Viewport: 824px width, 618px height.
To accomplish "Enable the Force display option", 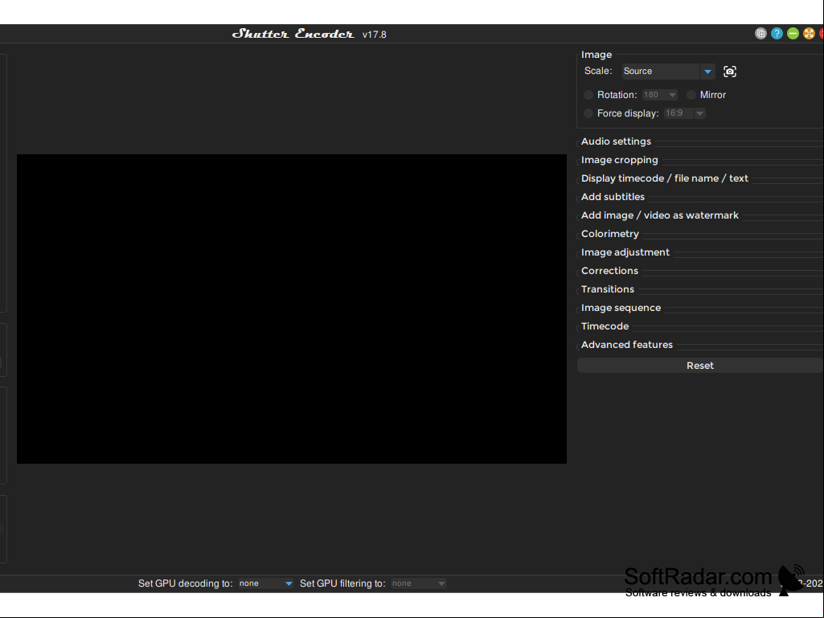I will coord(588,113).
